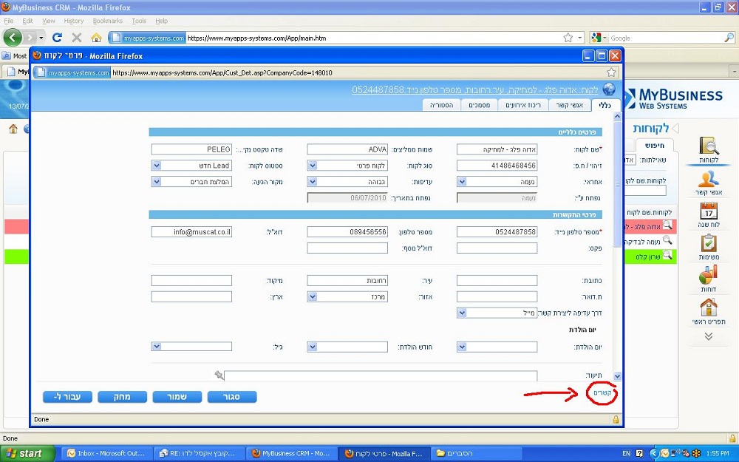Click the קשרים links link
Image resolution: width=739 pixels, height=462 pixels.
(x=602, y=393)
